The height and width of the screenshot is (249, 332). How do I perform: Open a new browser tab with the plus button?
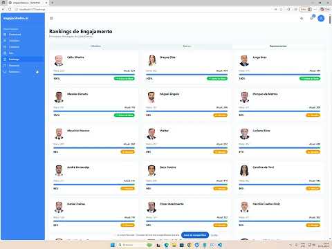(x=52, y=3)
